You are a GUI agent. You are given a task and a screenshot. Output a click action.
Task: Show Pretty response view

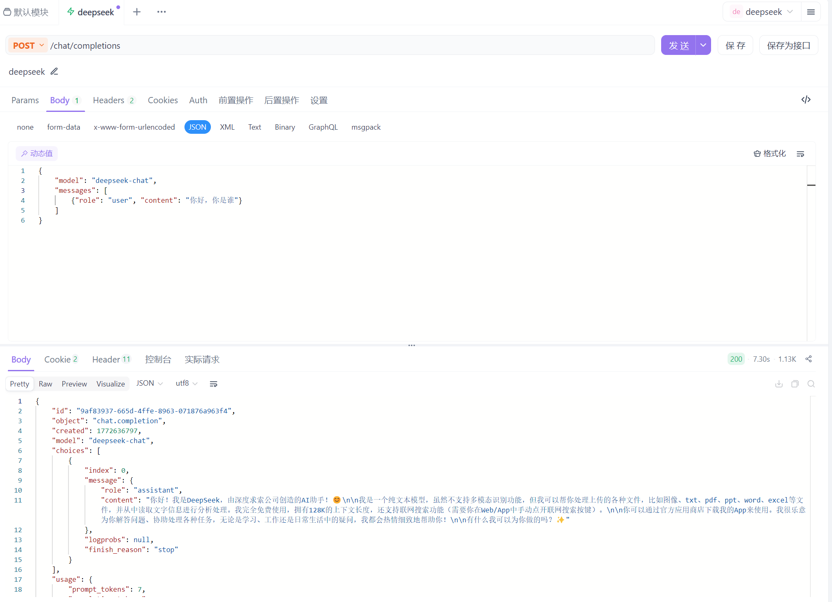tap(19, 384)
